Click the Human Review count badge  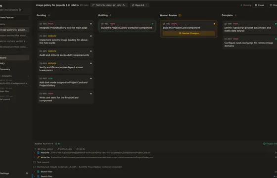(x=180, y=15)
